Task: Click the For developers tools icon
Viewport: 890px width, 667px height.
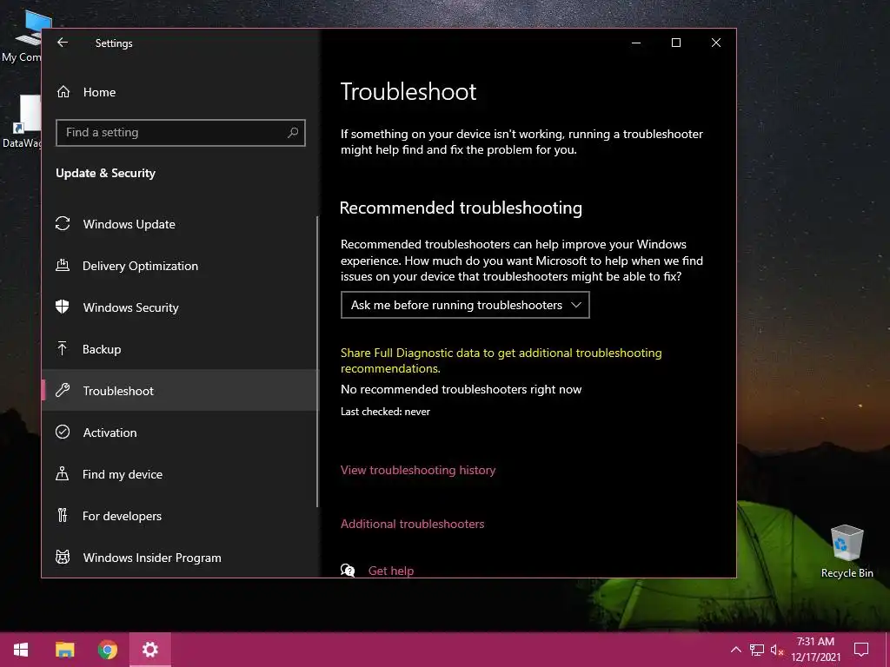Action: 63,515
